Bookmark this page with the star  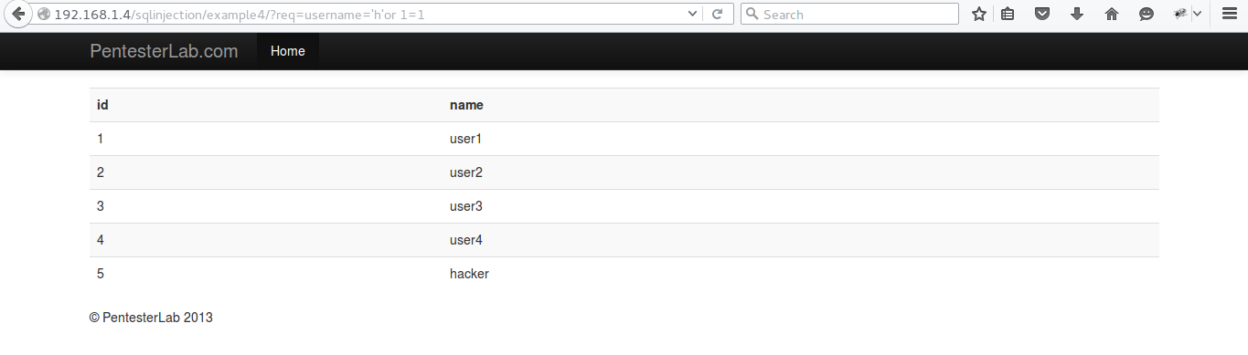coord(979,14)
